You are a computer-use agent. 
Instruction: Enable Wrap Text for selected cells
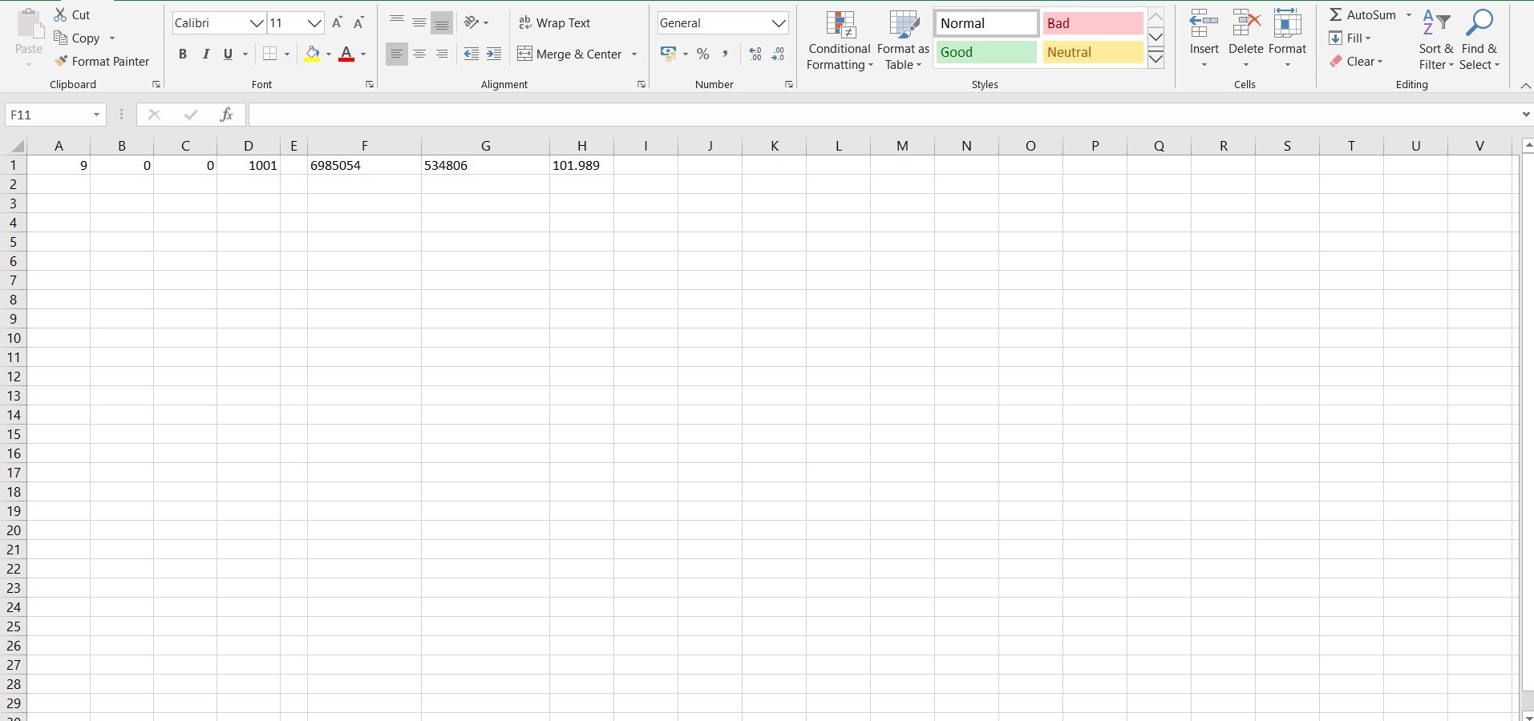pyautogui.click(x=557, y=22)
